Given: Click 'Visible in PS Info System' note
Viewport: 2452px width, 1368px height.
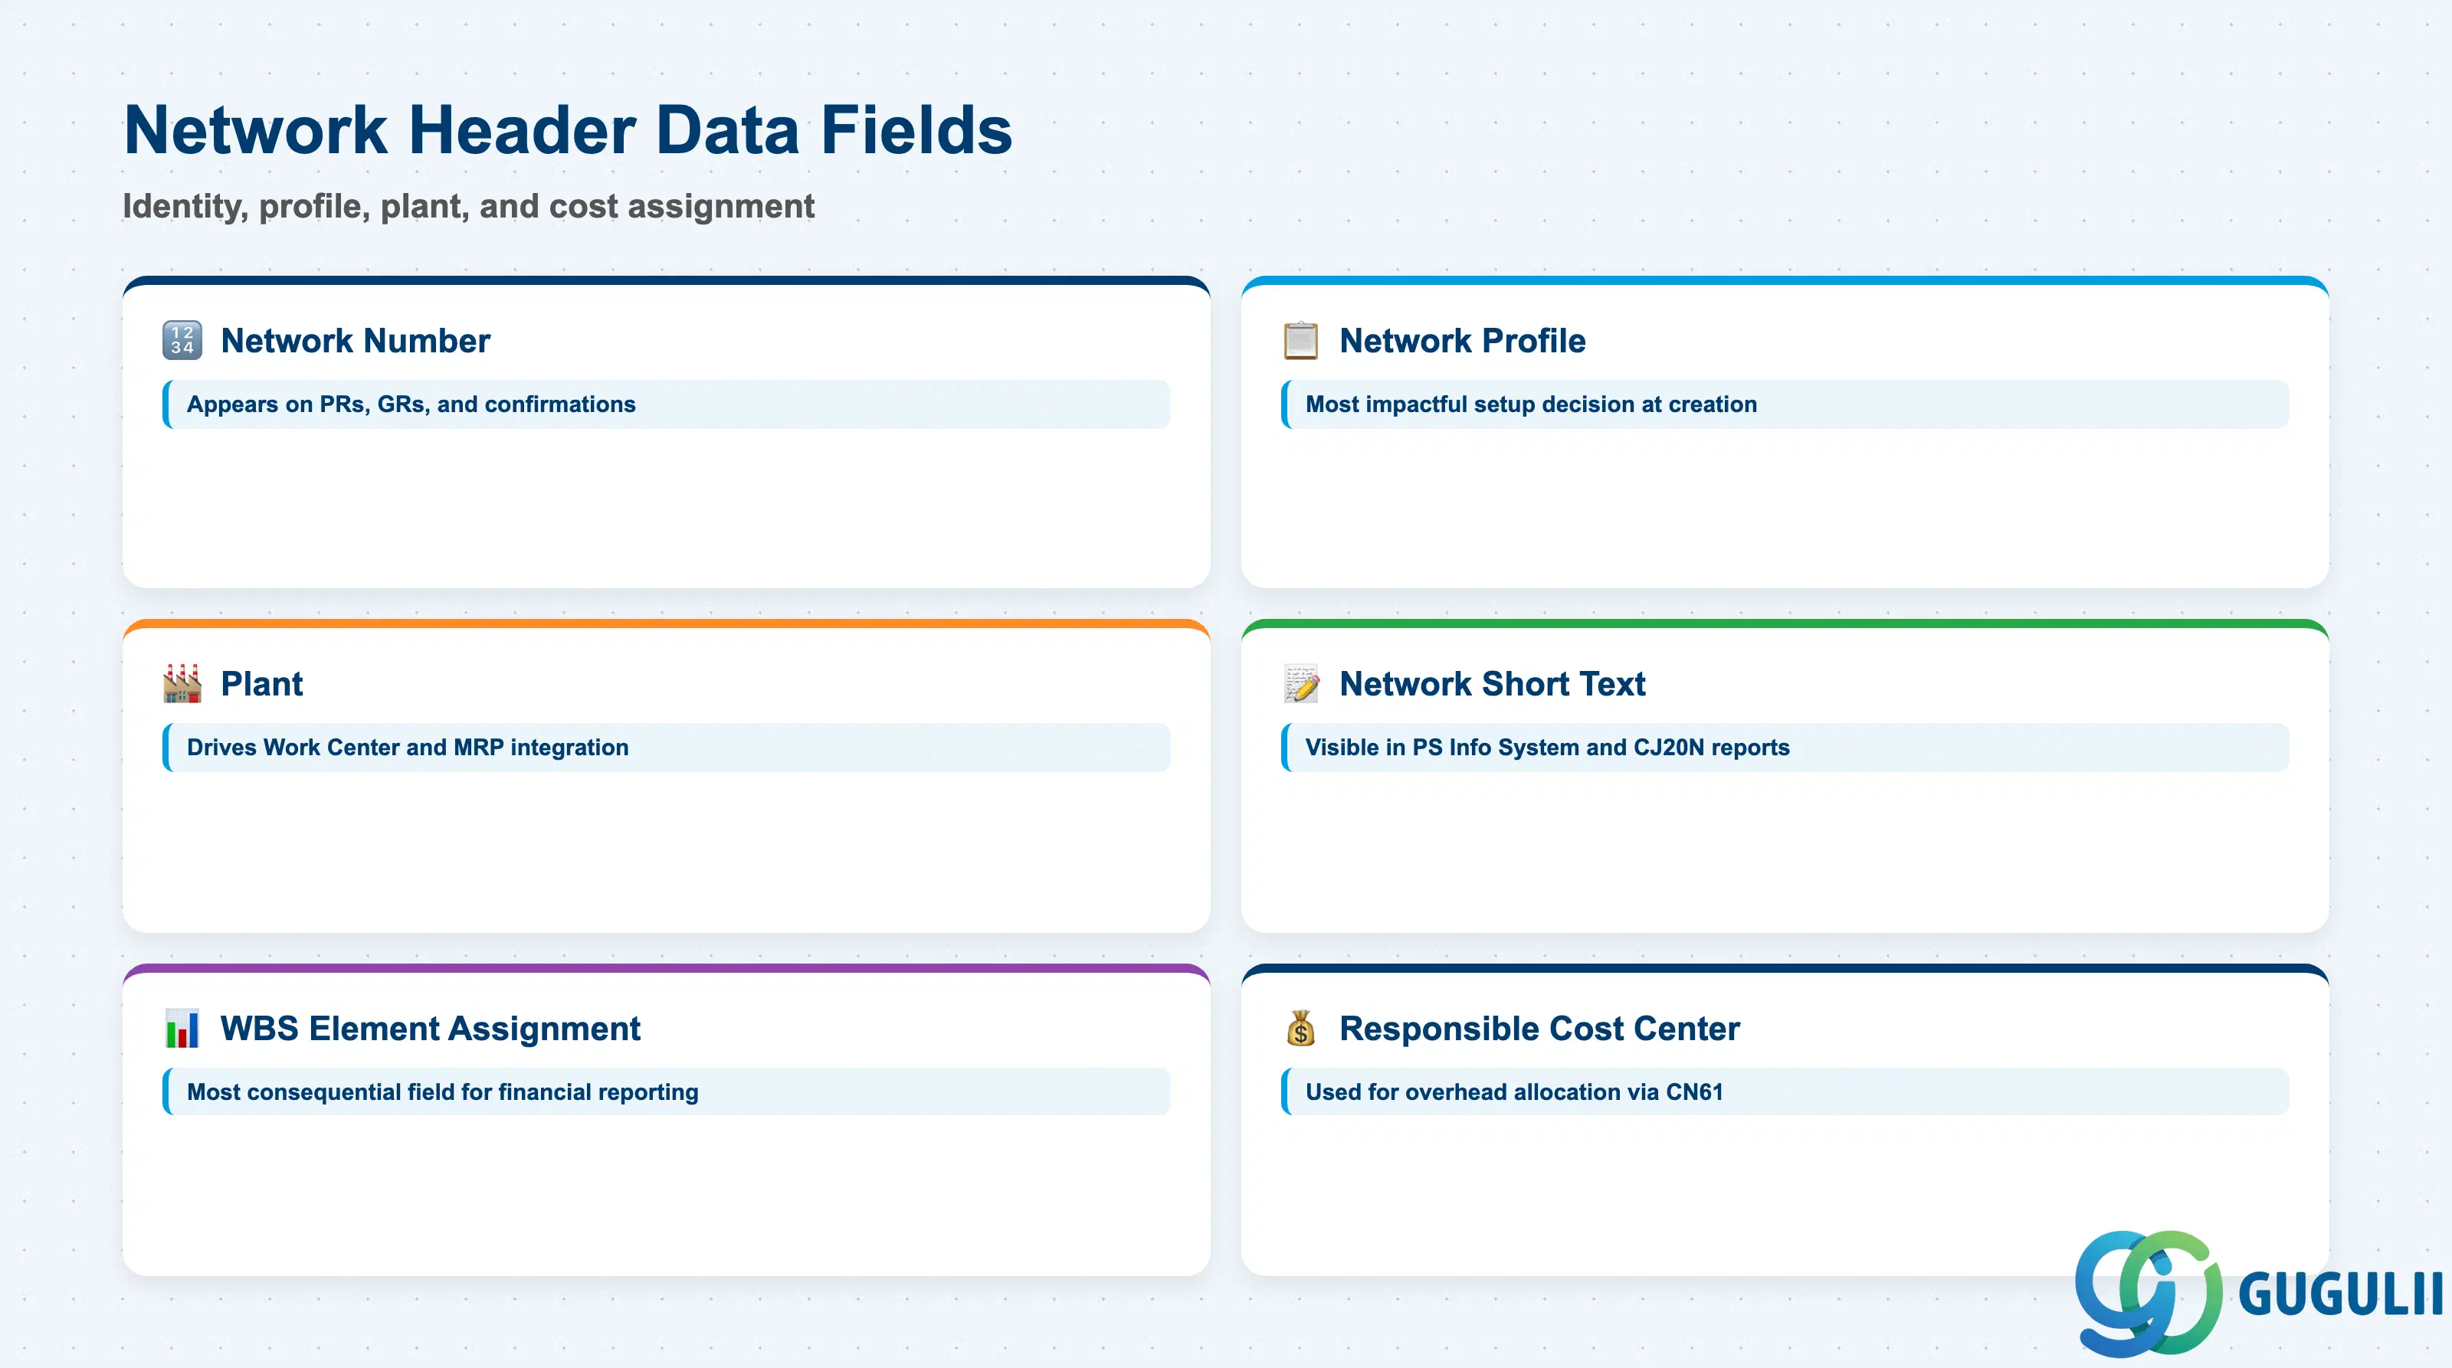Looking at the screenshot, I should coord(1785,748).
